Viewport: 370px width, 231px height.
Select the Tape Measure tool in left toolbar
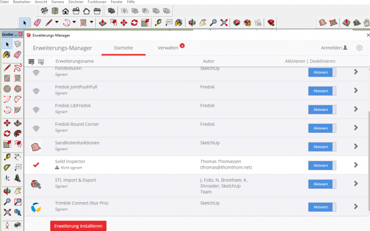pos(7,157)
